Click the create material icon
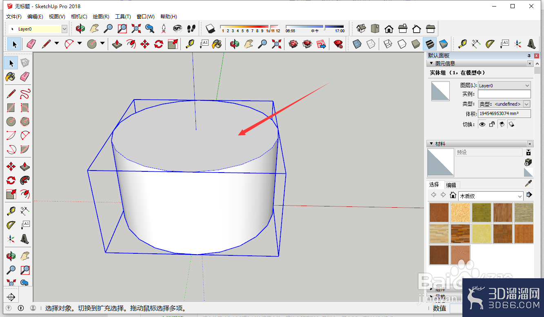 pyautogui.click(x=528, y=162)
